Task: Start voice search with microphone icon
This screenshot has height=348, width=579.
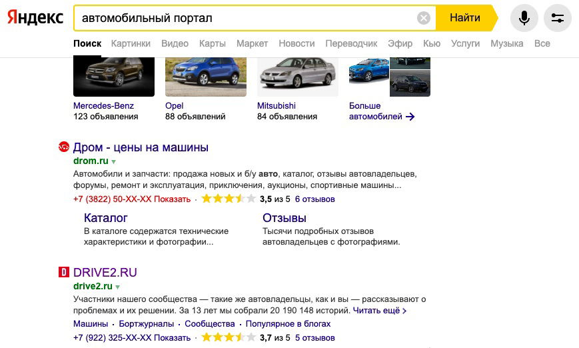Action: [x=524, y=18]
